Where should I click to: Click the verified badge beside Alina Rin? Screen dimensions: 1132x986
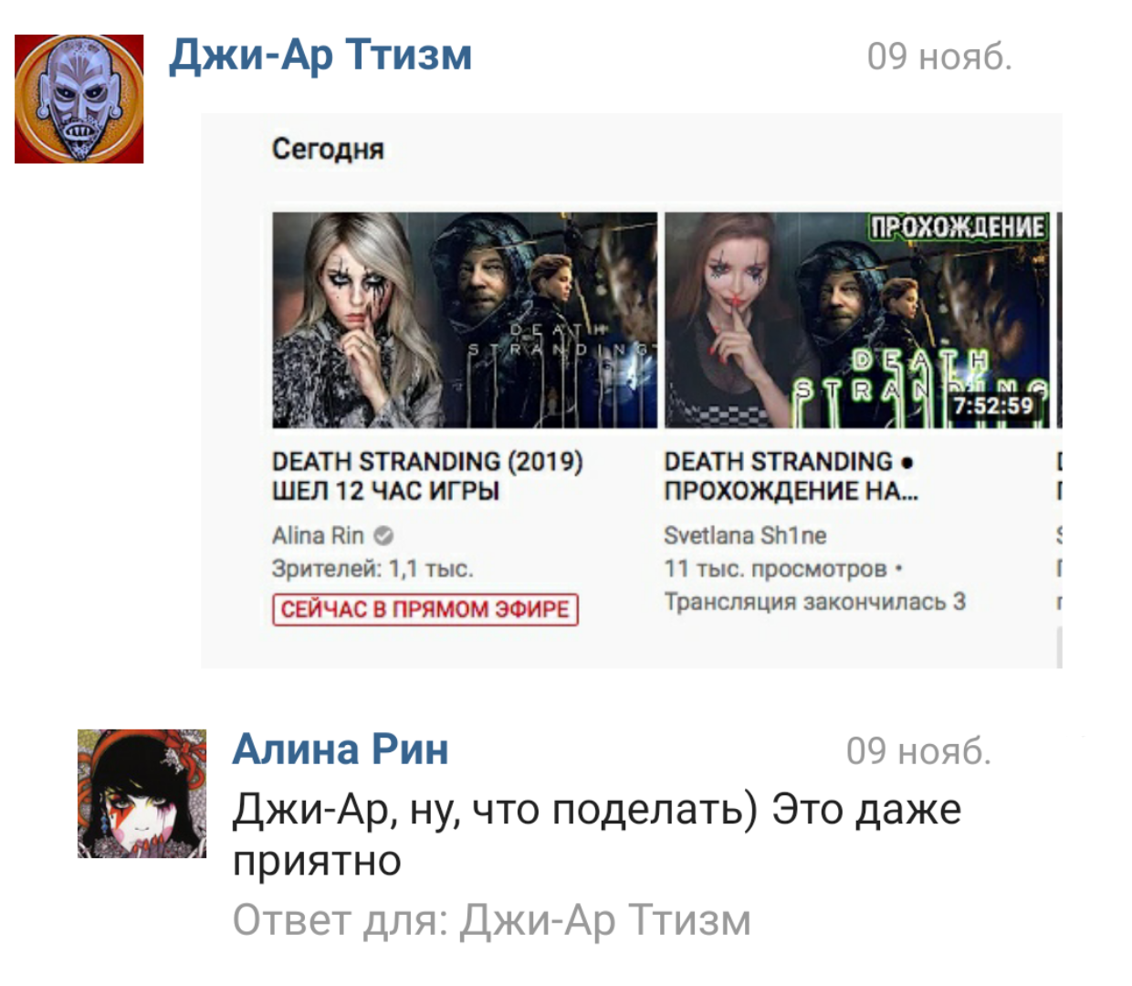383,536
